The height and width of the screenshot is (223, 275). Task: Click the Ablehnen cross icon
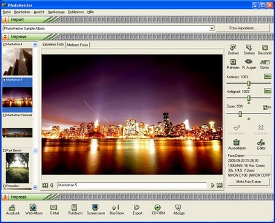(x=261, y=128)
